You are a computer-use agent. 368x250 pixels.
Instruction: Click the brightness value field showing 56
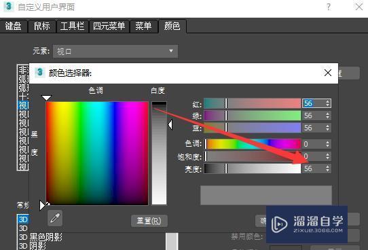(x=313, y=168)
